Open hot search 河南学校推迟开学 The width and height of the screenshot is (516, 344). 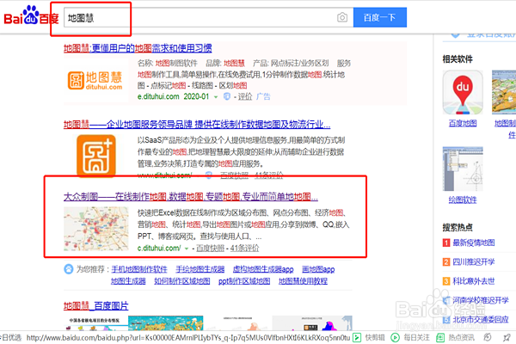[481, 300]
